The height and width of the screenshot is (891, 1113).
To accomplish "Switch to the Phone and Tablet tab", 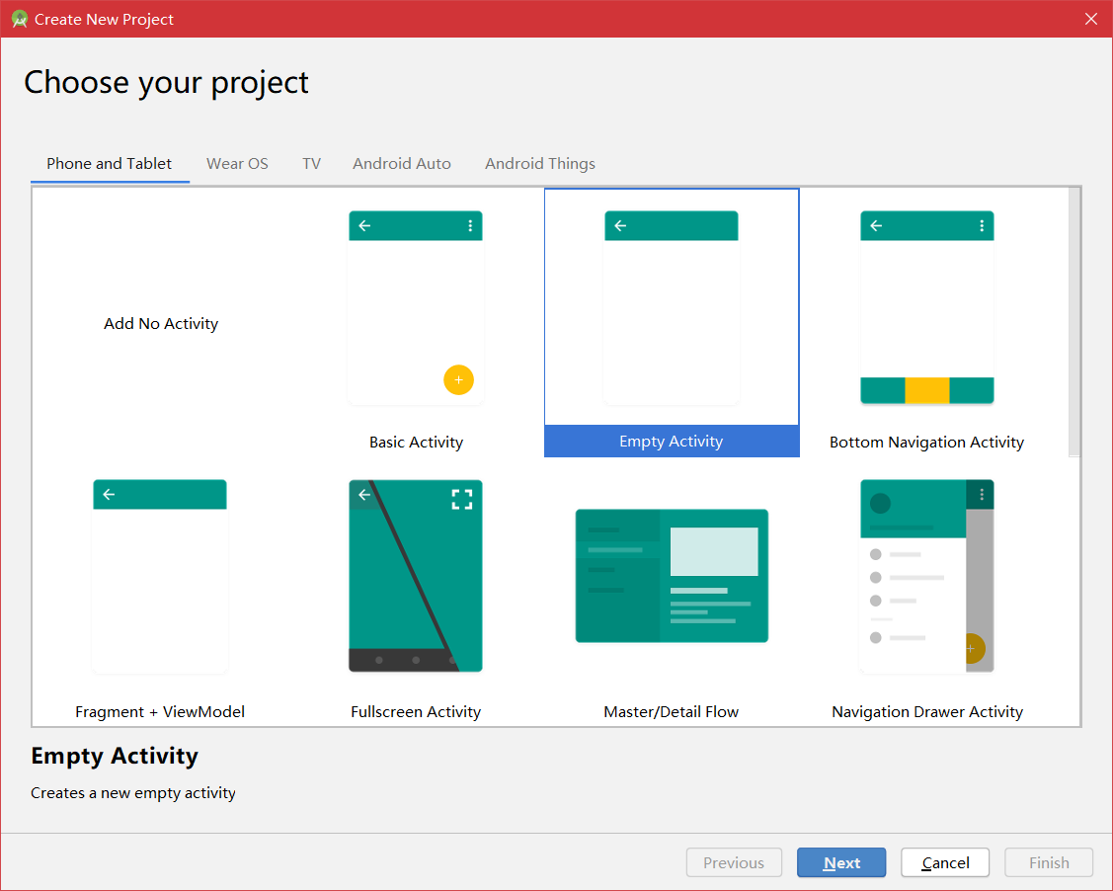I will [x=110, y=164].
